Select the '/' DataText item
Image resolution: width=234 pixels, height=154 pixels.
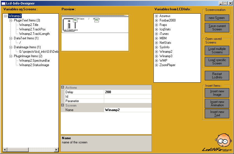[x=20, y=43]
